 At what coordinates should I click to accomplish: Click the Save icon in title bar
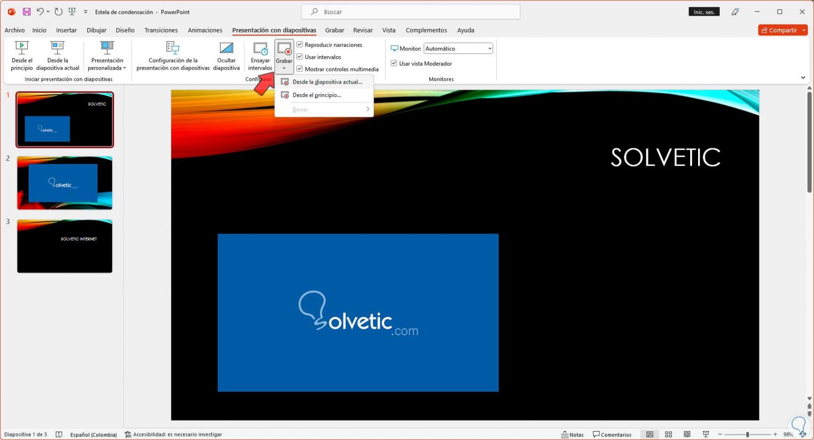click(27, 12)
